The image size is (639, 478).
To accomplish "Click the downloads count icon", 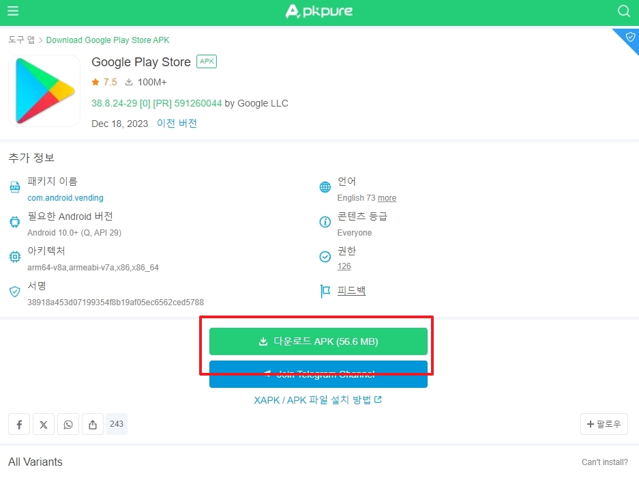I will pos(129,82).
